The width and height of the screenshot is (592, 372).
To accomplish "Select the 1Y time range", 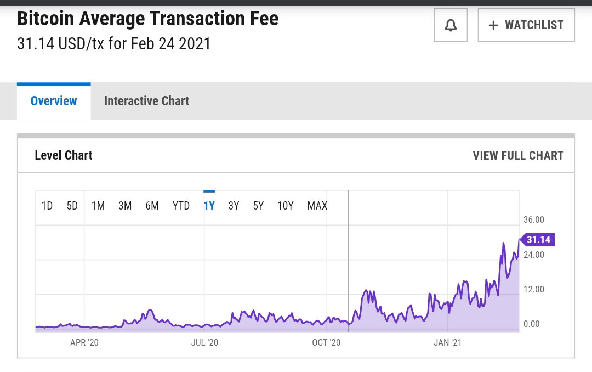I will 209,206.
